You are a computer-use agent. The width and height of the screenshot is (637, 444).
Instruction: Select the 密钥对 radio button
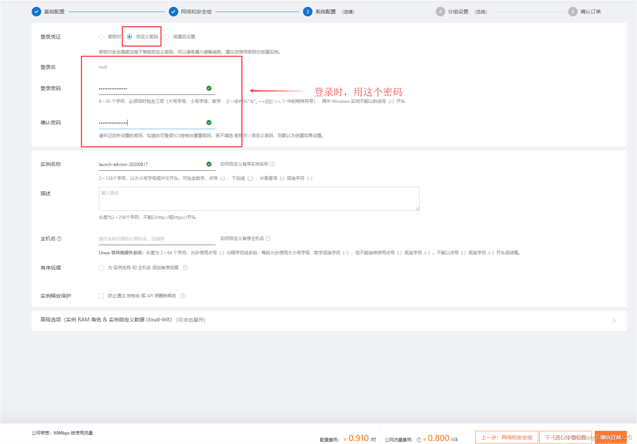(101, 37)
